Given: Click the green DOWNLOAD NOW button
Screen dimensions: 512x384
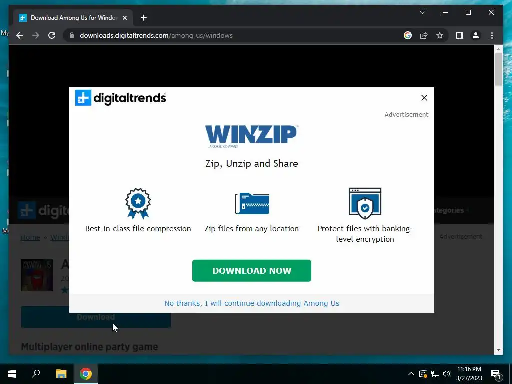Looking at the screenshot, I should click(x=252, y=270).
